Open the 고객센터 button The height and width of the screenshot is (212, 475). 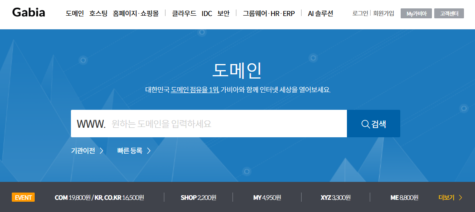coord(449,14)
